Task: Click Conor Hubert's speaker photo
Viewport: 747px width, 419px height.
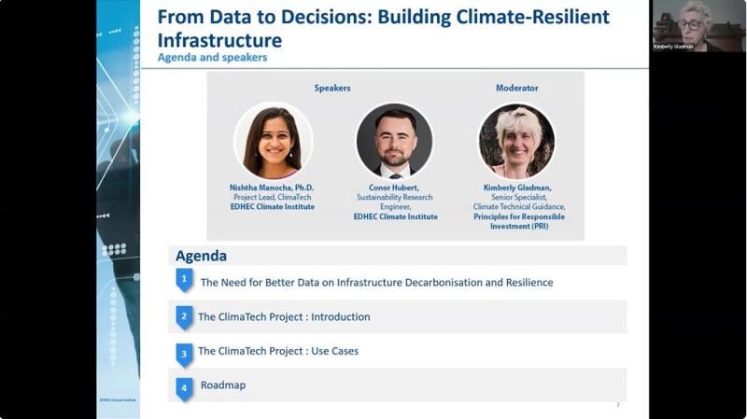Action: 394,141
